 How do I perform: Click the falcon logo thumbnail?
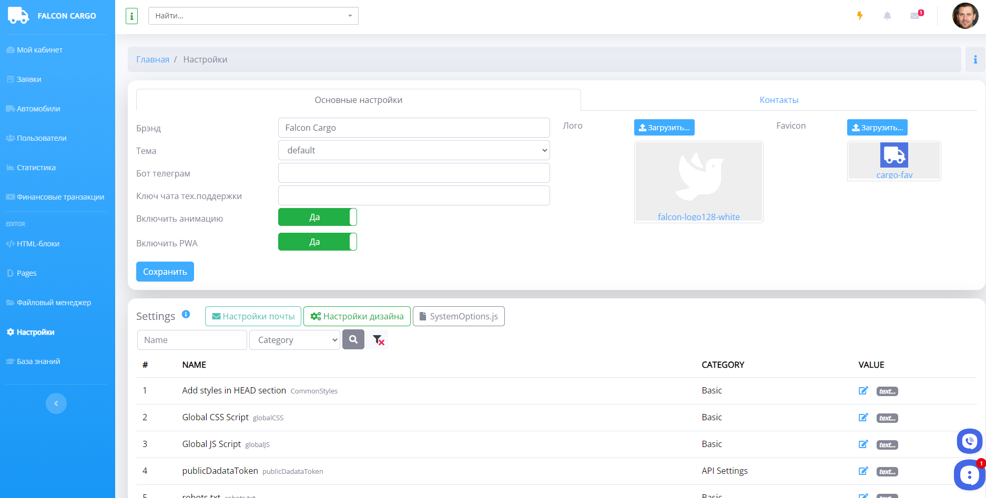click(x=698, y=181)
